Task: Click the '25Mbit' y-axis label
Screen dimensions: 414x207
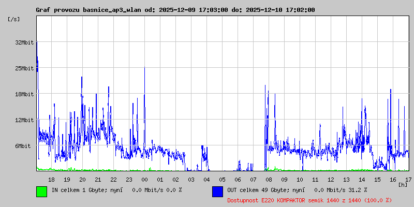Action: pyautogui.click(x=24, y=68)
